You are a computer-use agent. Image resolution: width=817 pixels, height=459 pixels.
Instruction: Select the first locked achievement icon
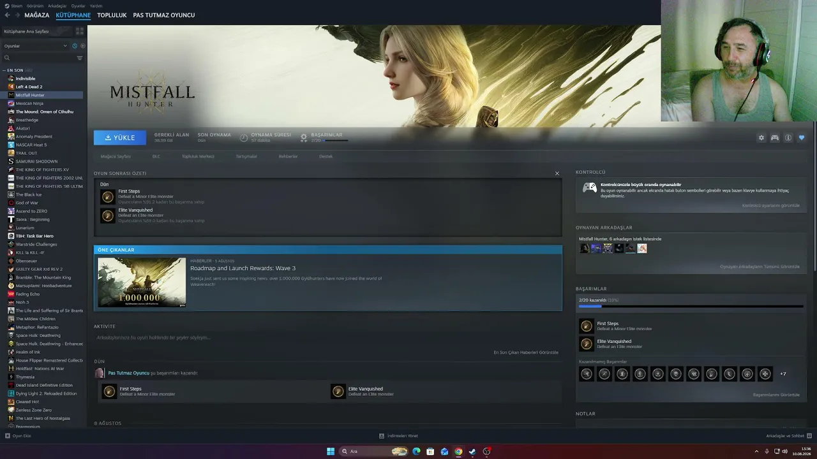[586, 374]
